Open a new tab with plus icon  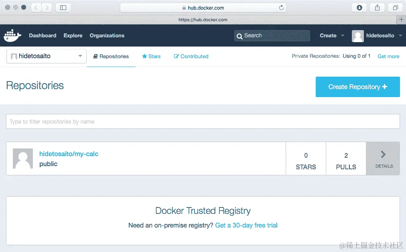coord(401,19)
